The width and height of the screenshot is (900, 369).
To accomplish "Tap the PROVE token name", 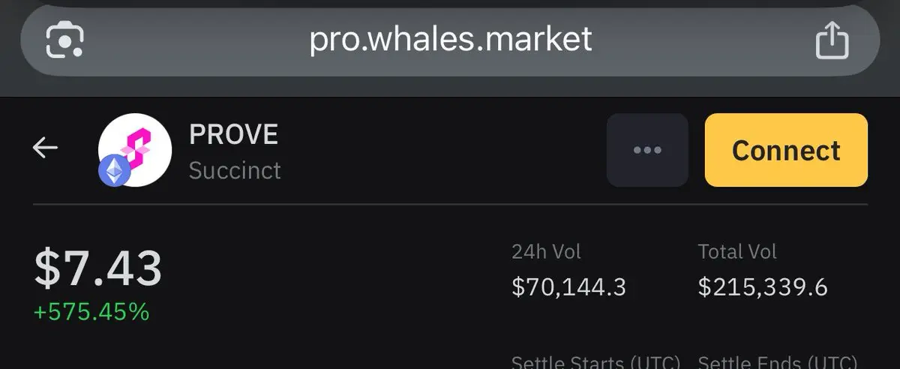I will click(233, 135).
